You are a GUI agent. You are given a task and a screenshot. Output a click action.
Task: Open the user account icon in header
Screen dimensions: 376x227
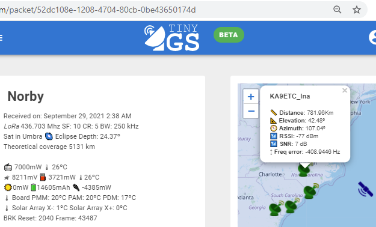click(x=372, y=37)
